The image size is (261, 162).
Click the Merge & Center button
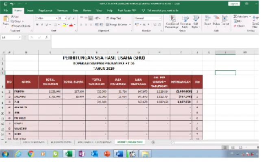(117, 25)
